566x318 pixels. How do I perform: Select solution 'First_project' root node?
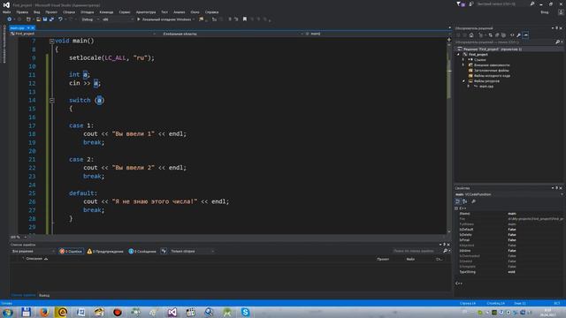[493, 49]
